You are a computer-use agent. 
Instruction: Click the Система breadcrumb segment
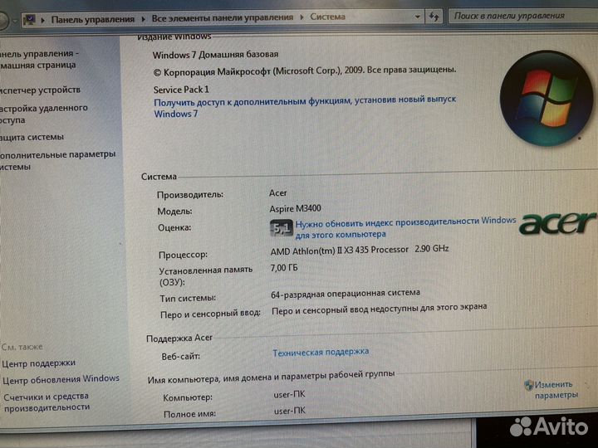pos(329,17)
